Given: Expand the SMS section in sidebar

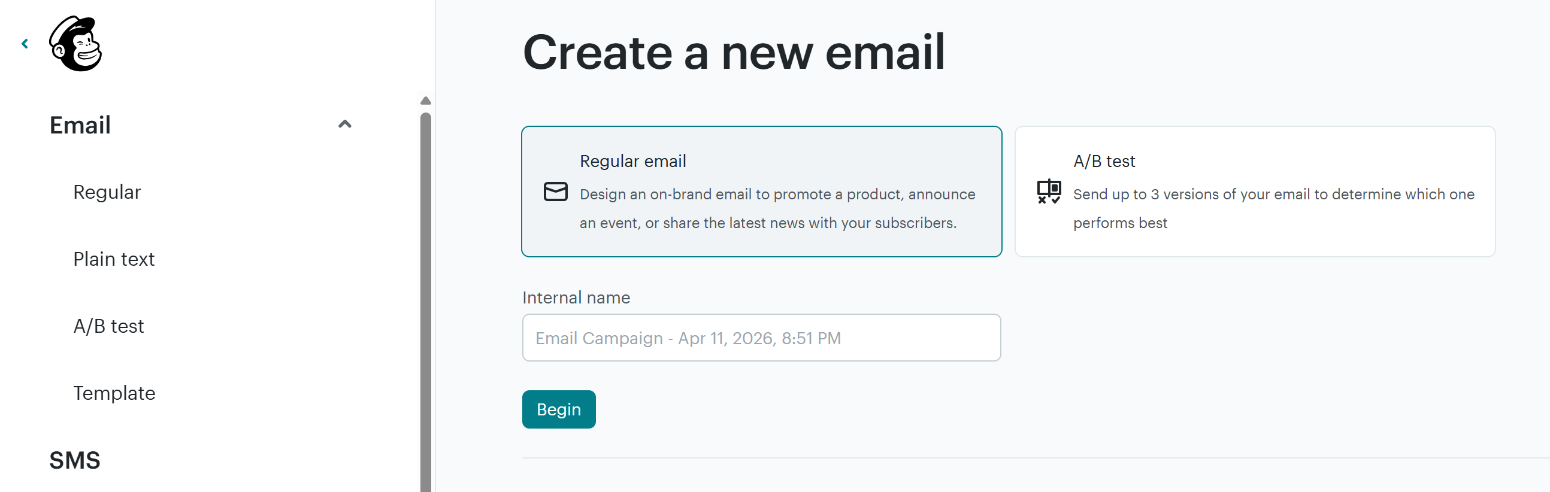Looking at the screenshot, I should [75, 460].
